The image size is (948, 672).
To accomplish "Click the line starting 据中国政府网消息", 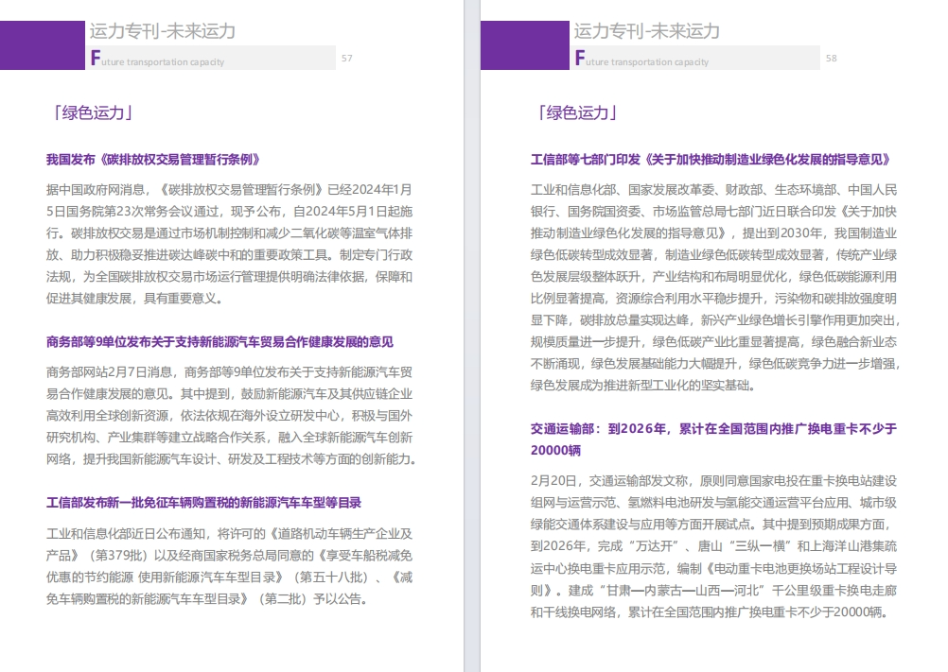I will pos(229,190).
